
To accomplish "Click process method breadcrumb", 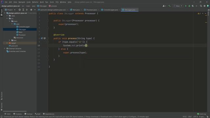I will 53,6.
